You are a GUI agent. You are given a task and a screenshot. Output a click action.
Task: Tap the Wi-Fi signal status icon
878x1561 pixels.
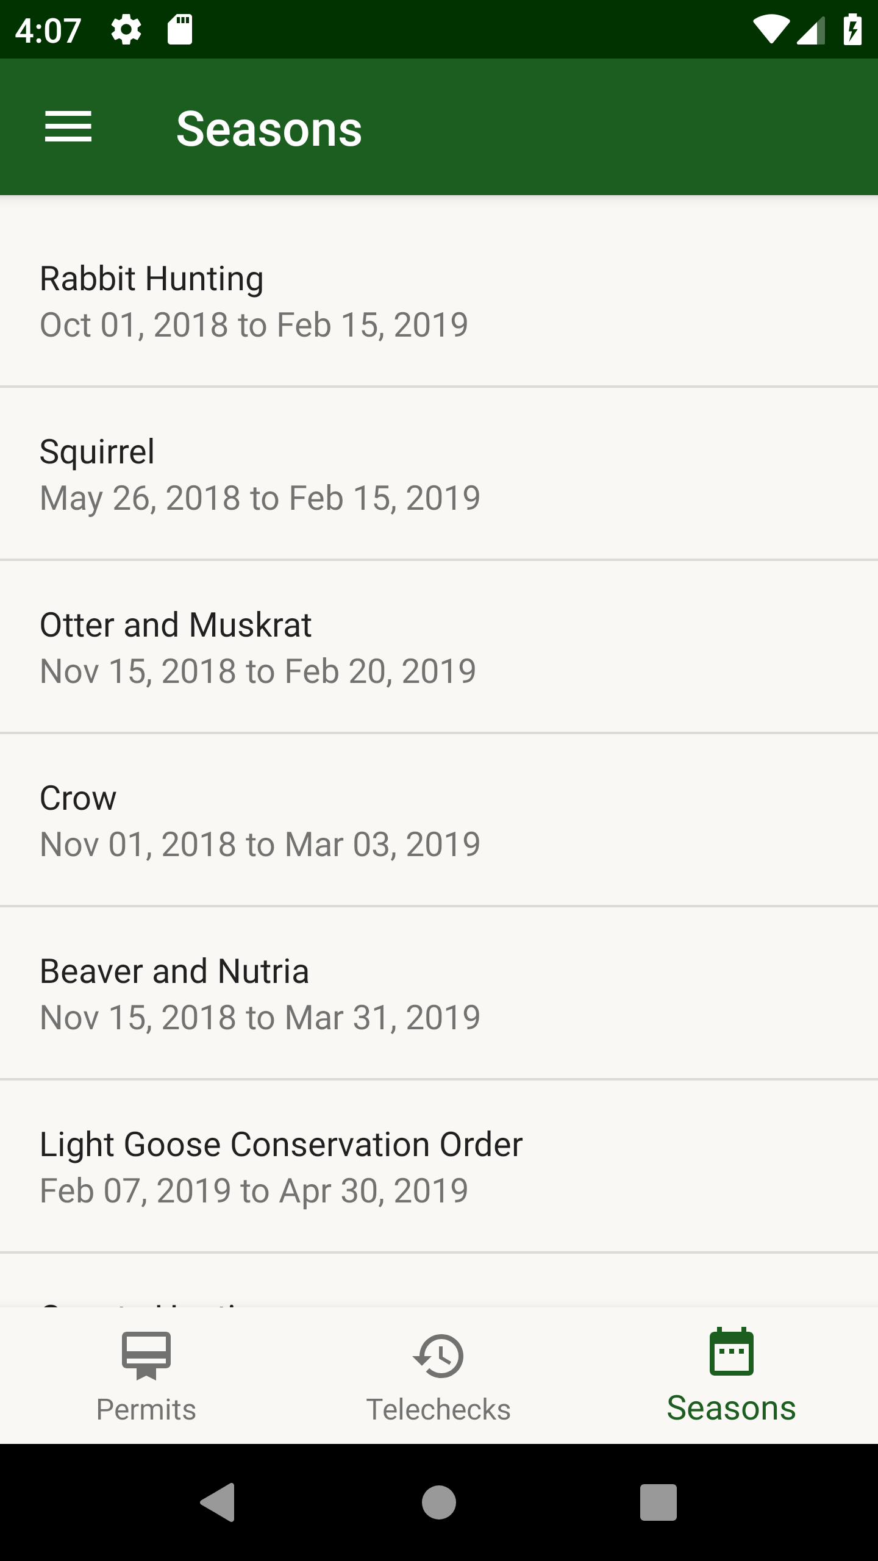771,30
